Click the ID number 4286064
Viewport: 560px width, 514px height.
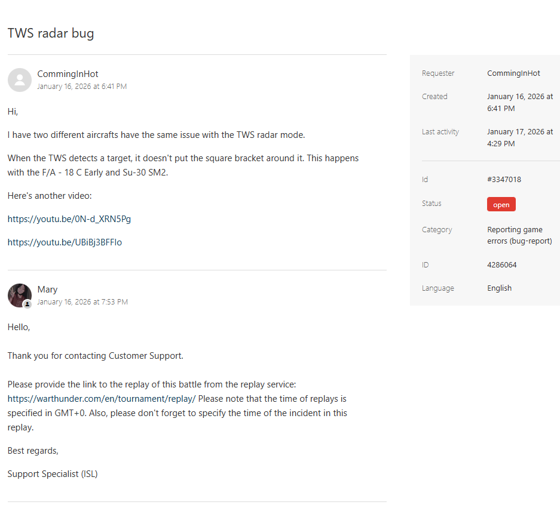(x=502, y=265)
